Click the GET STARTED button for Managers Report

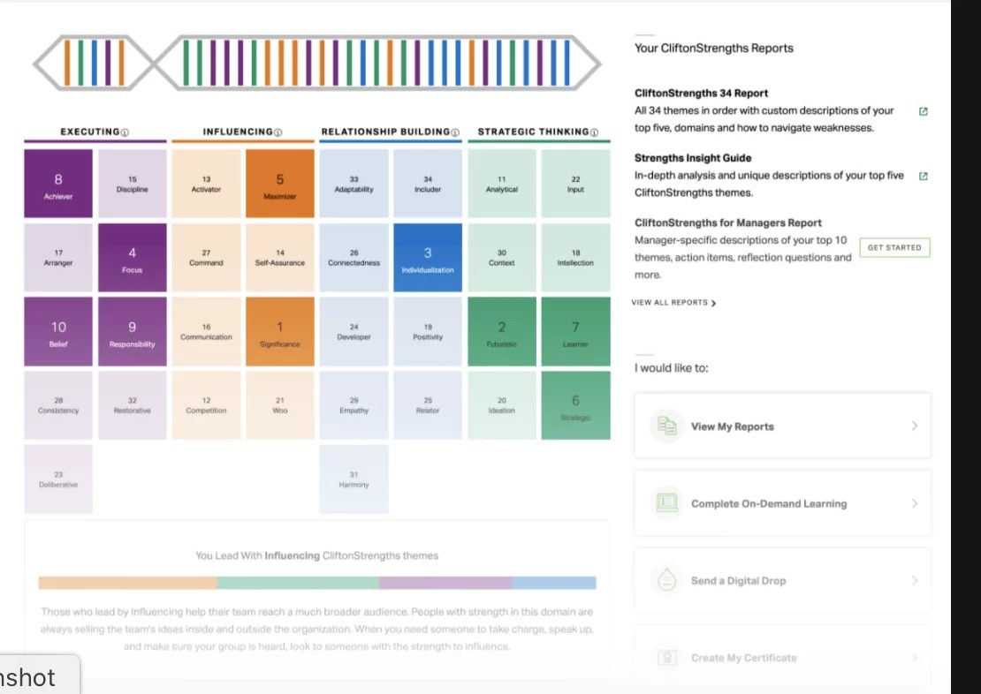(894, 247)
